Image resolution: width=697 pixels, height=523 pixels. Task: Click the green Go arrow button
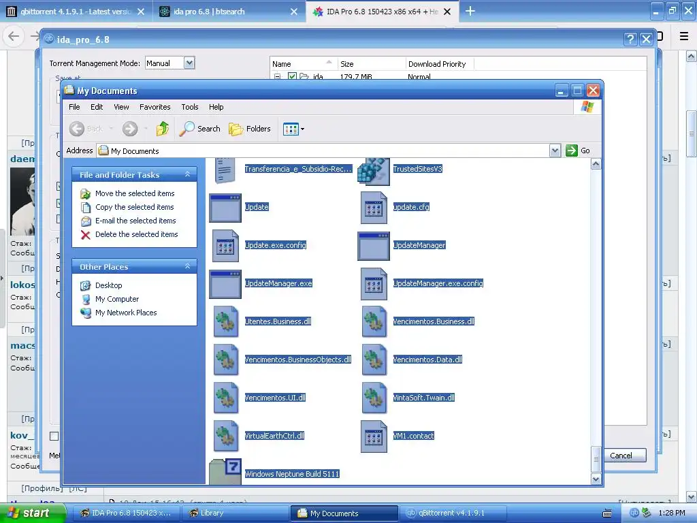pyautogui.click(x=571, y=150)
